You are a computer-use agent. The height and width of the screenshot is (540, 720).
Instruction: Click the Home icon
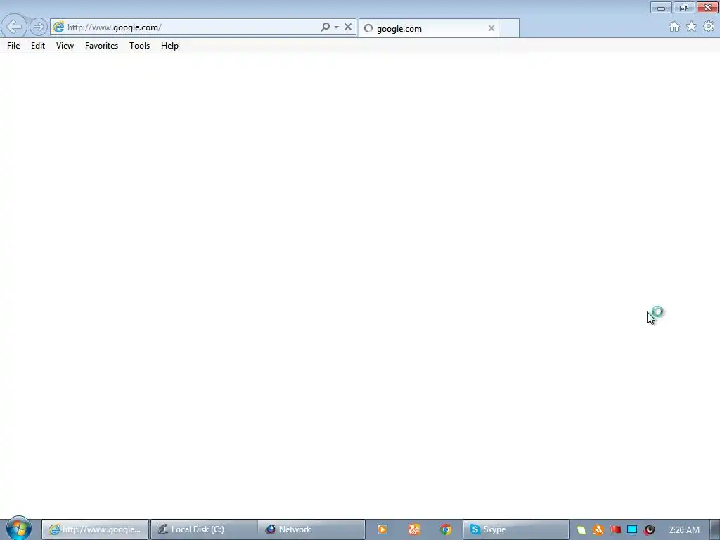coord(674,27)
